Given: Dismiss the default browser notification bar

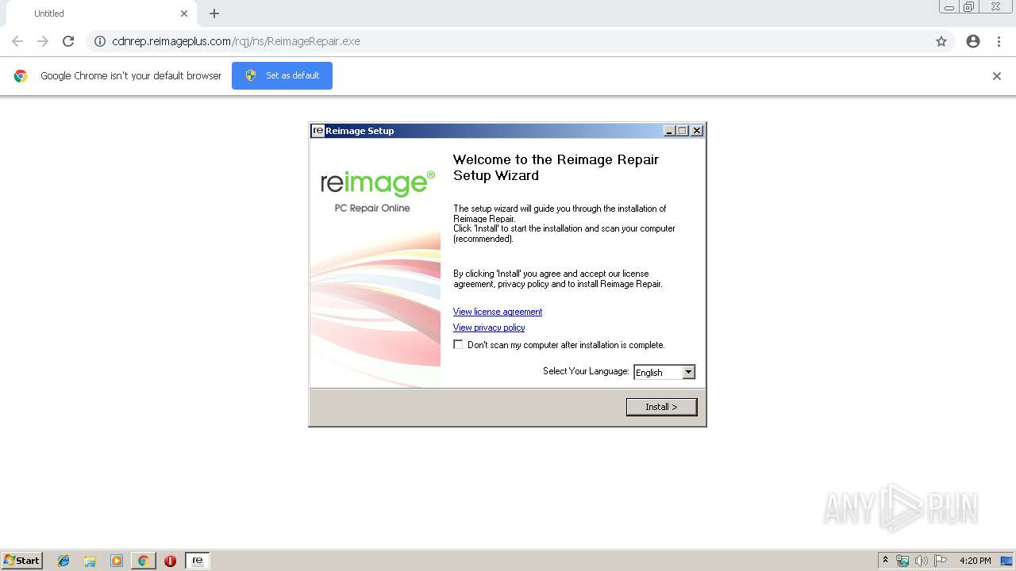Looking at the screenshot, I should point(997,76).
